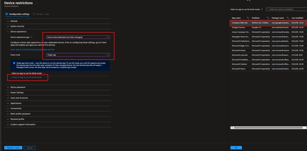
Task: Expand the General section
Action: point(14,21)
